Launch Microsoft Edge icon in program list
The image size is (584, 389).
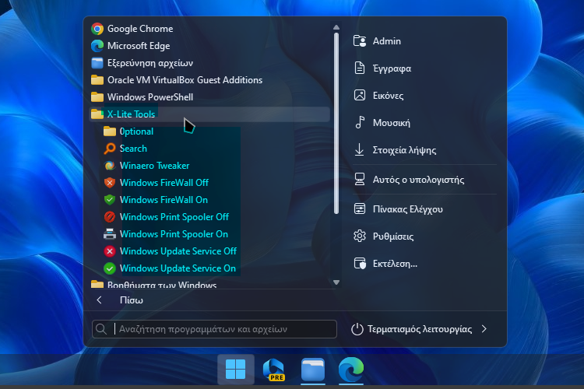point(97,46)
